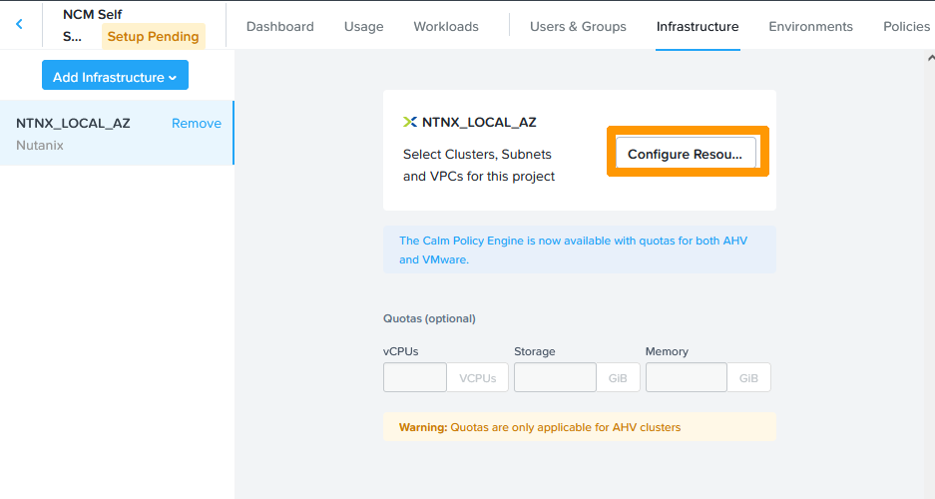935x499 pixels.
Task: Click the back chevron arrow
Action: click(19, 25)
